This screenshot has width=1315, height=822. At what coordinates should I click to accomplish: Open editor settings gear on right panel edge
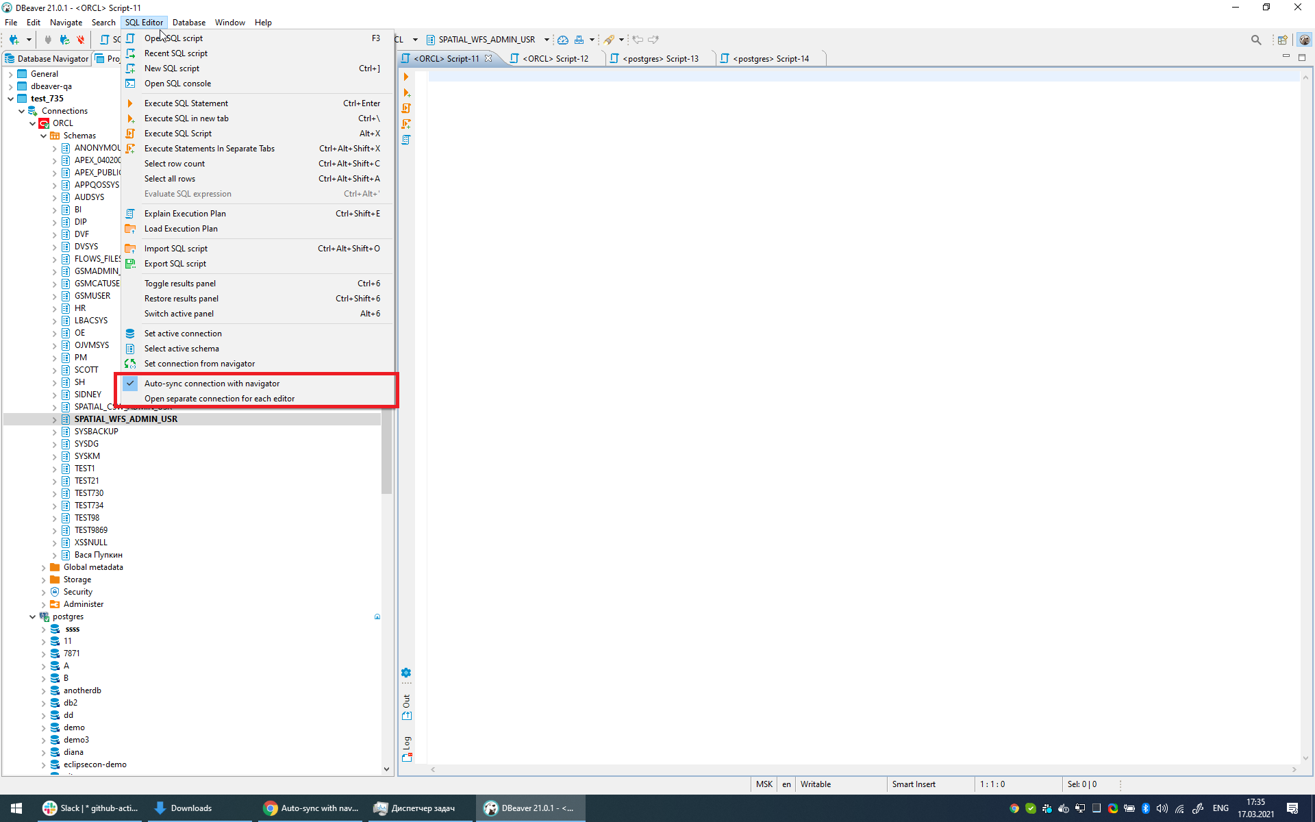point(407,673)
